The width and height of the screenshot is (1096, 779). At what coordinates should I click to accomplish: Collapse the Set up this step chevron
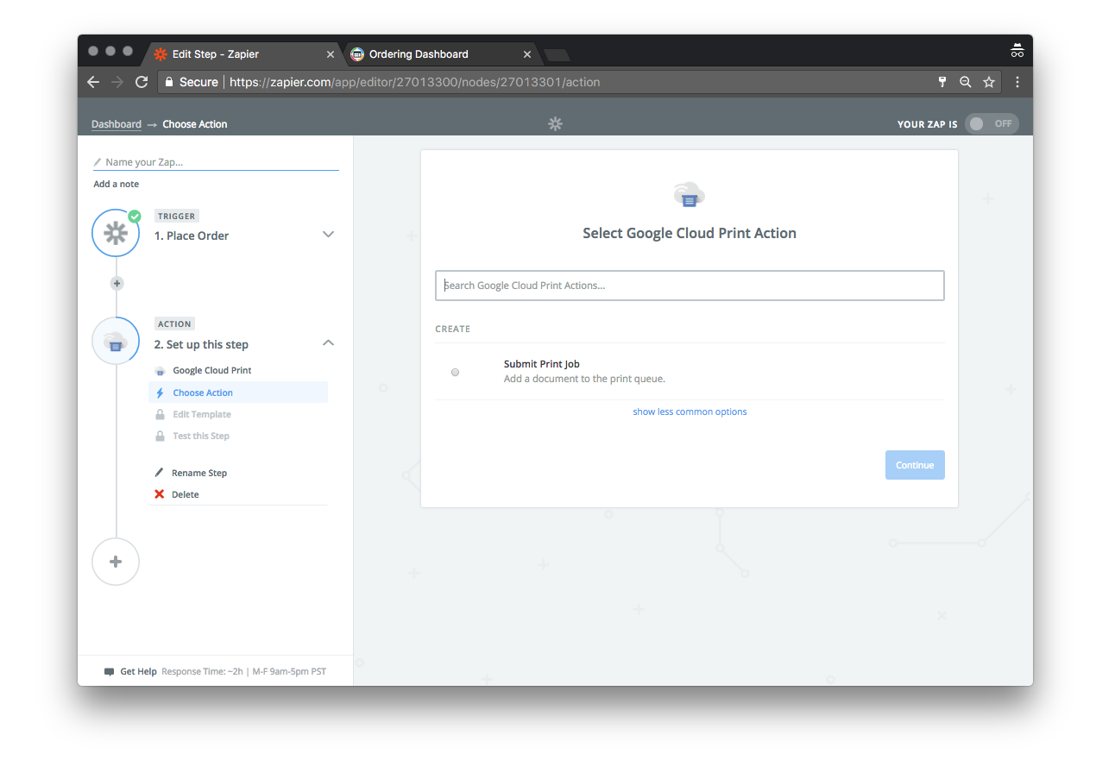pyautogui.click(x=328, y=342)
